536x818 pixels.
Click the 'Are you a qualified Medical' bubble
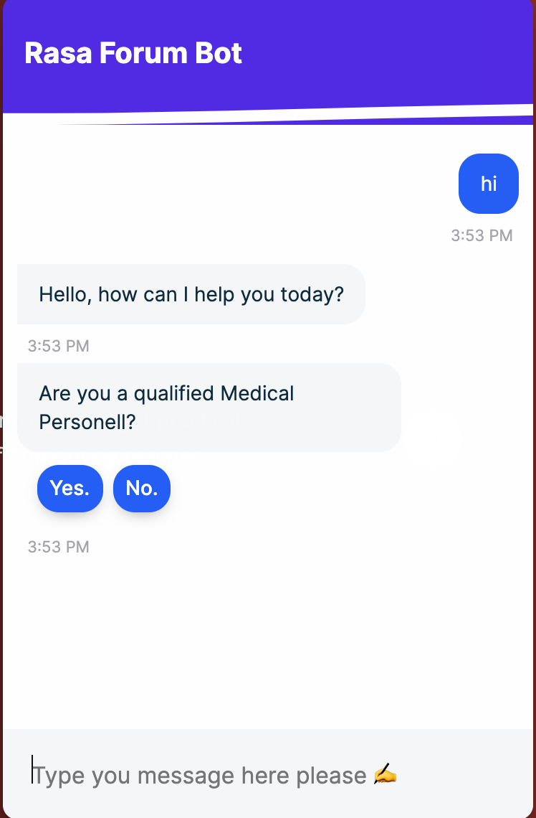pyautogui.click(x=209, y=408)
